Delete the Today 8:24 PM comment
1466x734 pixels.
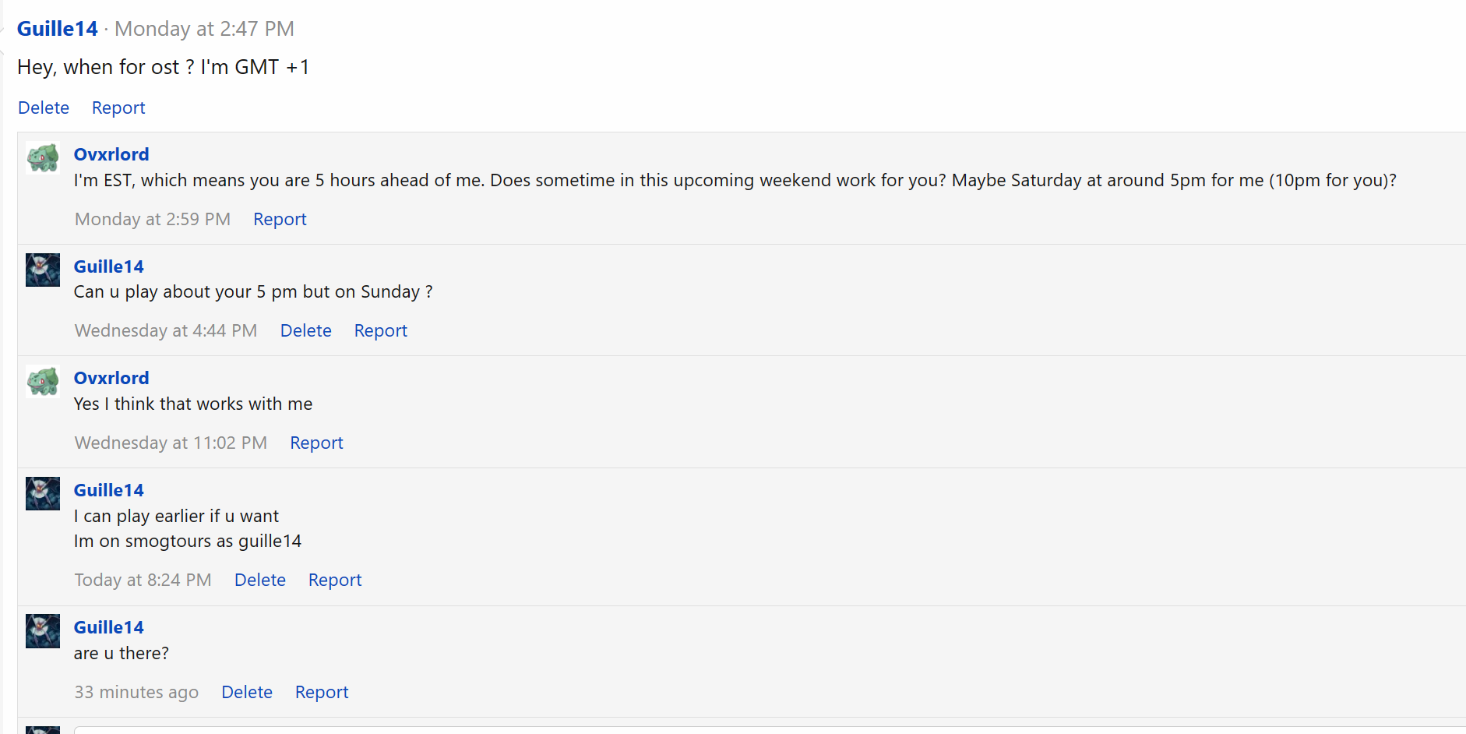click(260, 580)
